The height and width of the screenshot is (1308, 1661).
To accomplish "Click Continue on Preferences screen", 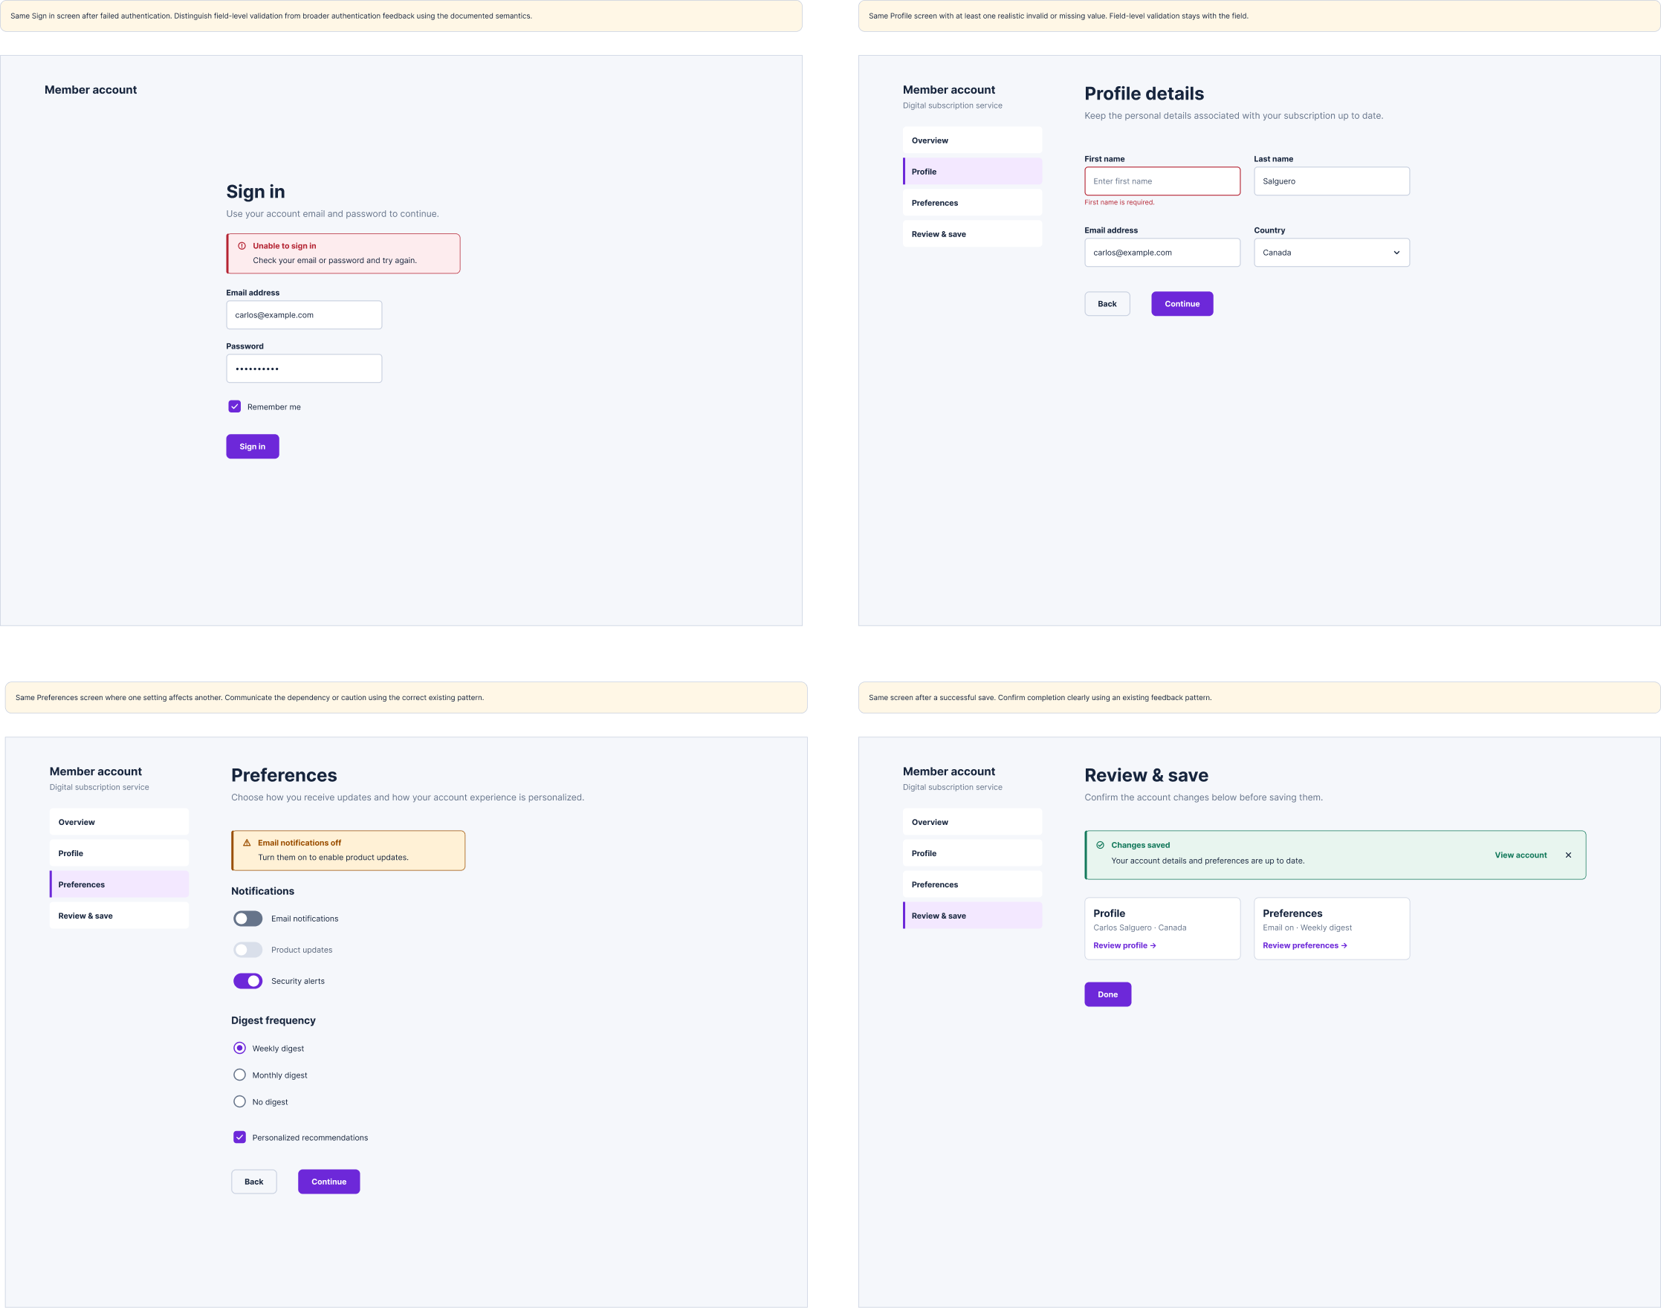I will click(x=329, y=1182).
